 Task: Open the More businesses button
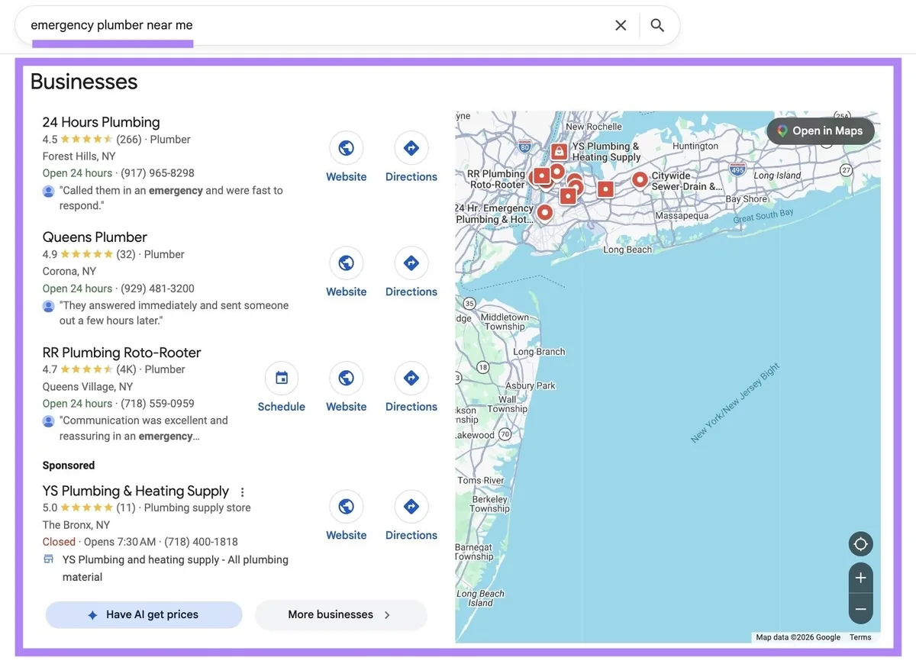(x=340, y=615)
